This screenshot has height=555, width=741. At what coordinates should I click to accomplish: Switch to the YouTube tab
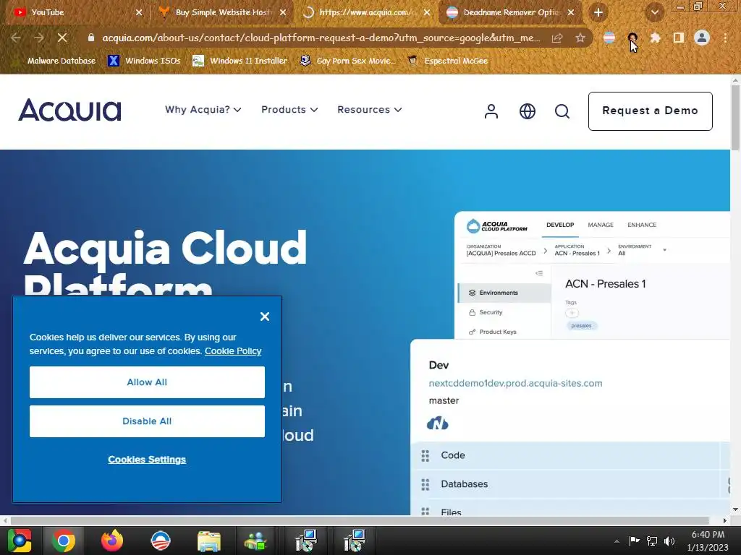75,12
